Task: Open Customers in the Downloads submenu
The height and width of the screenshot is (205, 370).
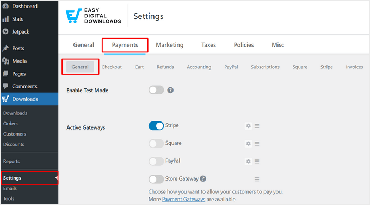Action: pyautogui.click(x=15, y=134)
